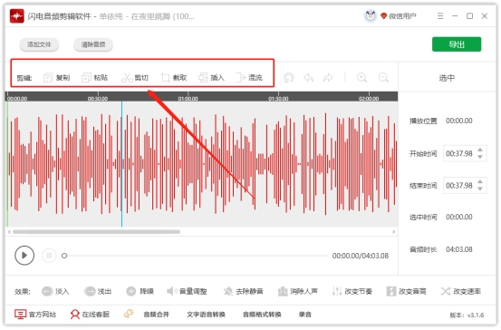The height and width of the screenshot is (330, 501).
Task: Decrease 开始时间 with the down stepper arrow
Action: 480,157
